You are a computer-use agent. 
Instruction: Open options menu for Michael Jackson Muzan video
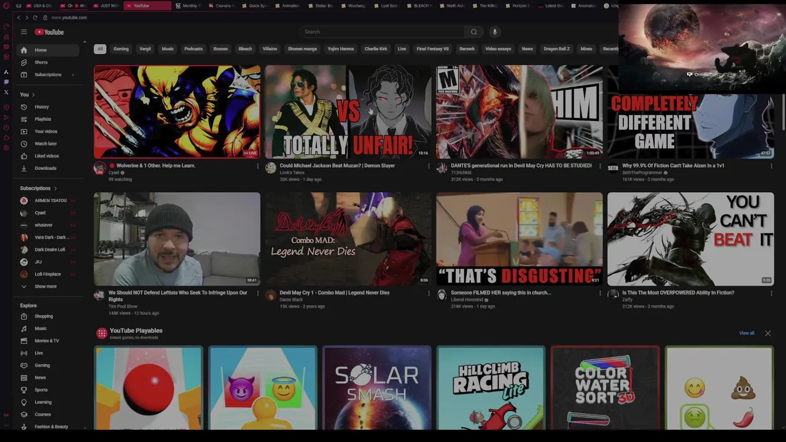pos(429,166)
